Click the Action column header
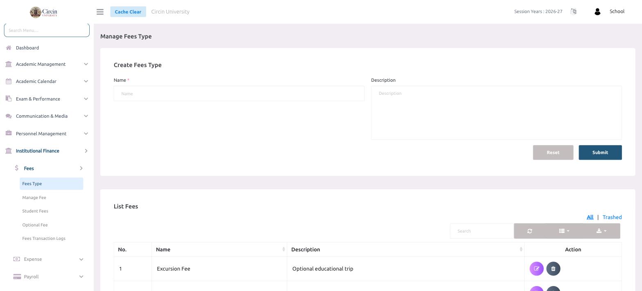 573,249
